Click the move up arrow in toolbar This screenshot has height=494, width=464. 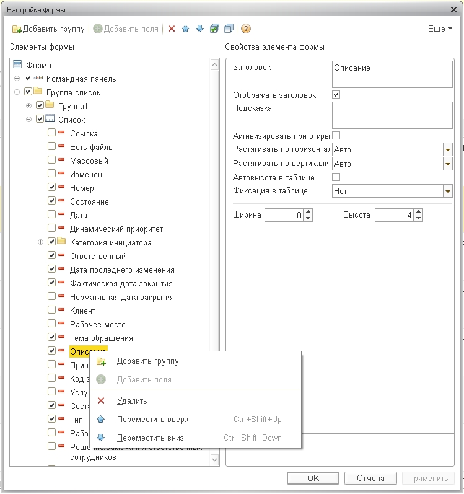click(x=185, y=29)
